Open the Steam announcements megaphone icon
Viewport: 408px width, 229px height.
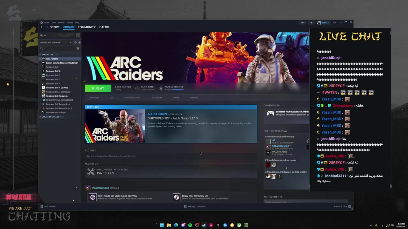pos(302,23)
